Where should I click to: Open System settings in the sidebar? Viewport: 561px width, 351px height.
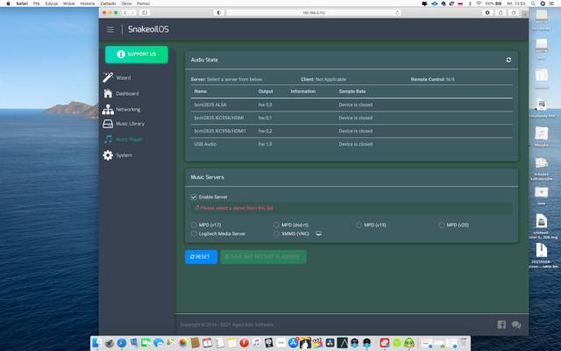tap(117, 155)
